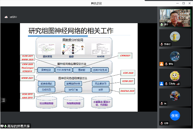The width and height of the screenshot is (193, 129).
Task: Click the muted mic icon on the soccer player tile
Action: point(162,104)
